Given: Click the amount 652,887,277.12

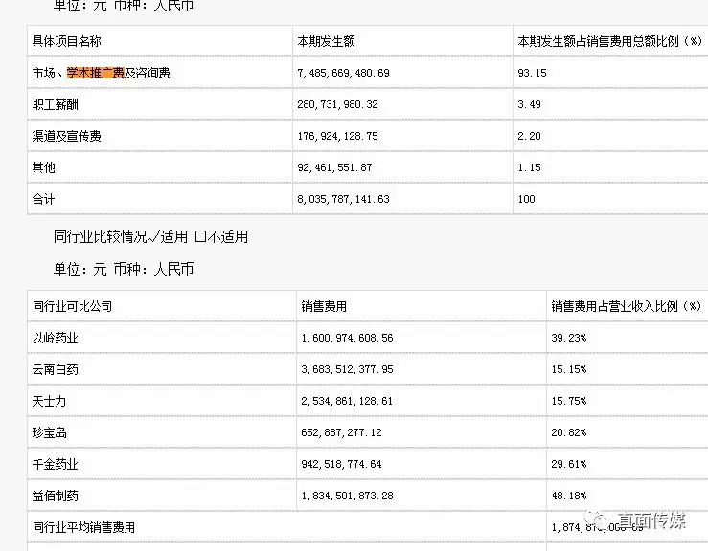Looking at the screenshot, I should [x=341, y=433].
